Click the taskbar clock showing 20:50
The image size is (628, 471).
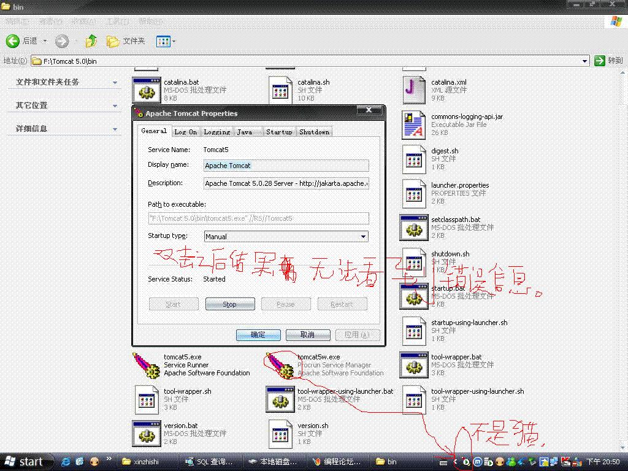click(603, 462)
